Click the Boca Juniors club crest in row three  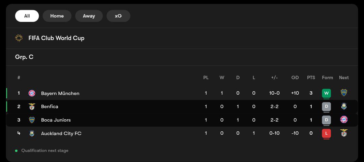click(32, 120)
